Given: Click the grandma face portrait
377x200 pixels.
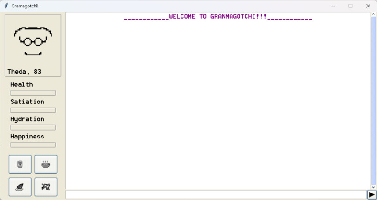Looking at the screenshot, I should [33, 41].
